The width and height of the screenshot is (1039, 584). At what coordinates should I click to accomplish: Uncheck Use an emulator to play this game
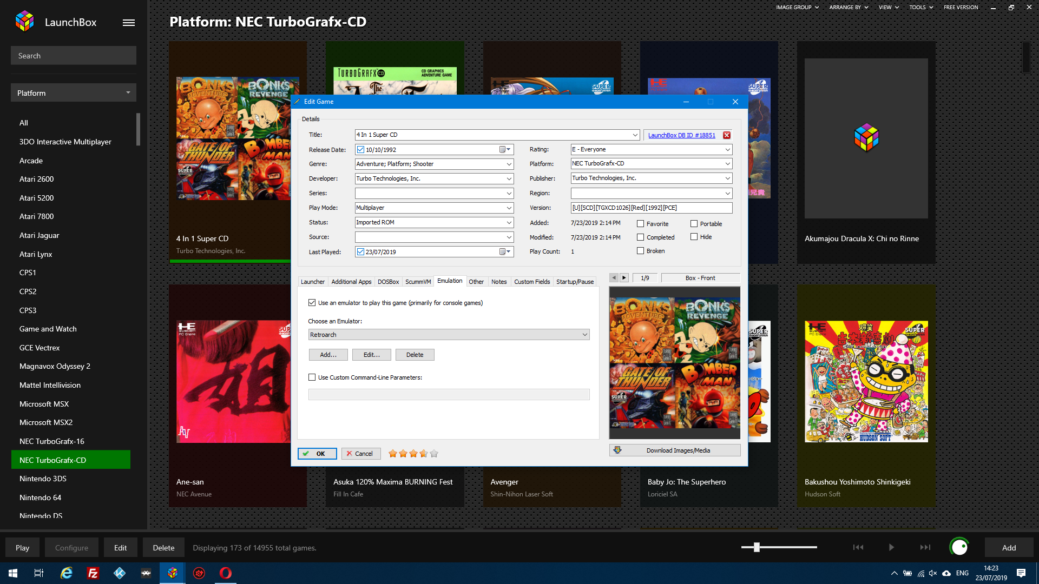click(312, 303)
